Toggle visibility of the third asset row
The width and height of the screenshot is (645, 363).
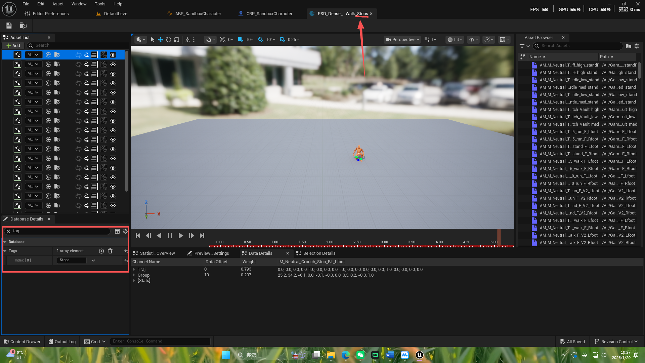click(x=113, y=74)
